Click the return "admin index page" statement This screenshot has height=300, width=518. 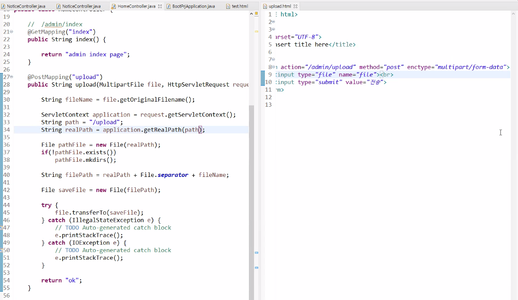click(86, 54)
